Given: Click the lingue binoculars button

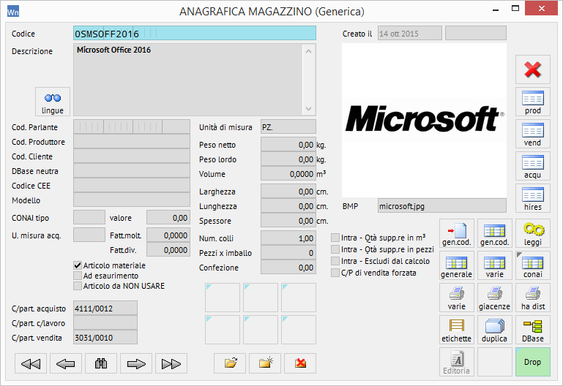Looking at the screenshot, I should pyautogui.click(x=53, y=102).
